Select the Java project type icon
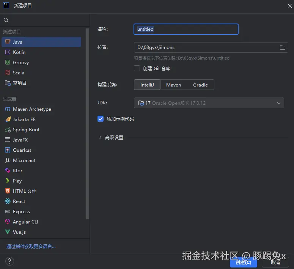This screenshot has height=269, width=294. tap(8, 42)
